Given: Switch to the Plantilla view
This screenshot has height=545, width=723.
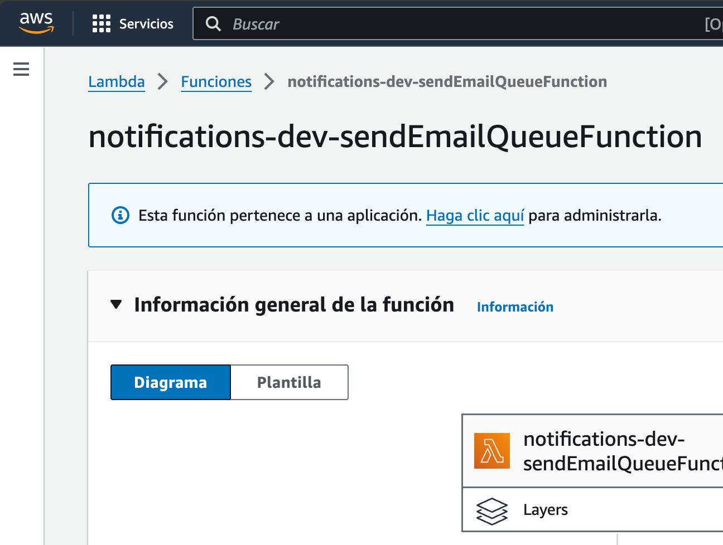Looking at the screenshot, I should (x=289, y=382).
